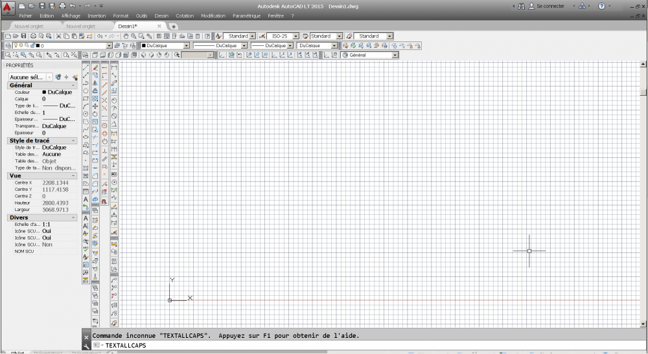Image resolution: width=648 pixels, height=354 pixels.
Task: Switch to the first Nouvel onglet tab
Action: 29,26
